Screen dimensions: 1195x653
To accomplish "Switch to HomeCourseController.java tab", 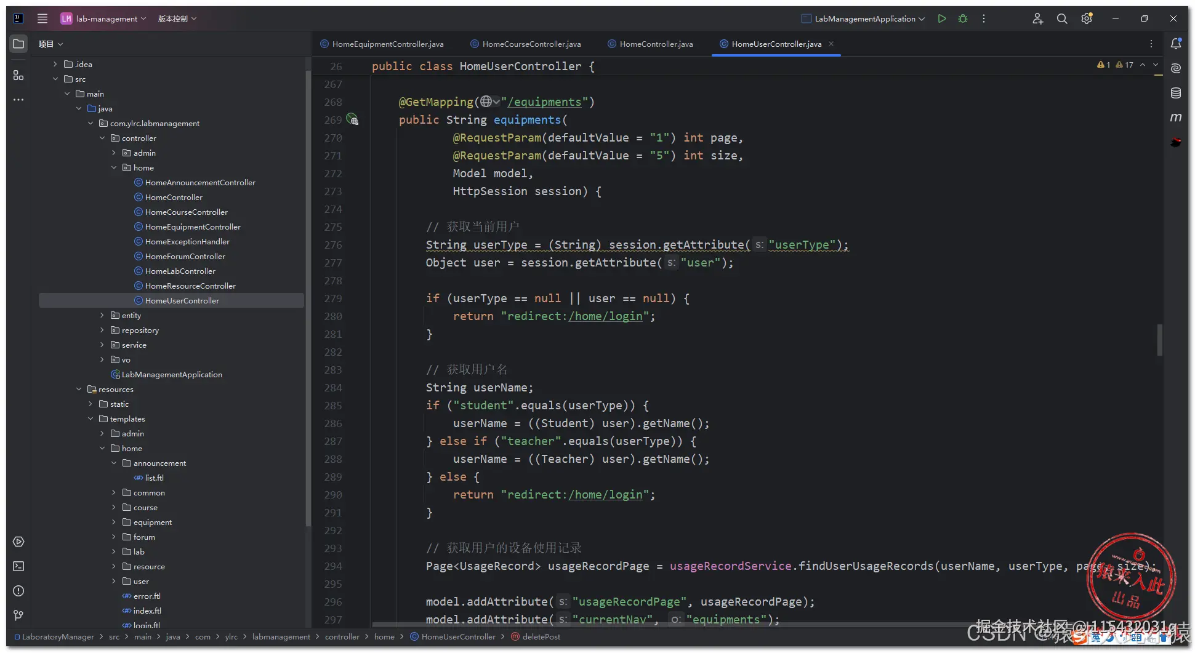I will pyautogui.click(x=526, y=44).
